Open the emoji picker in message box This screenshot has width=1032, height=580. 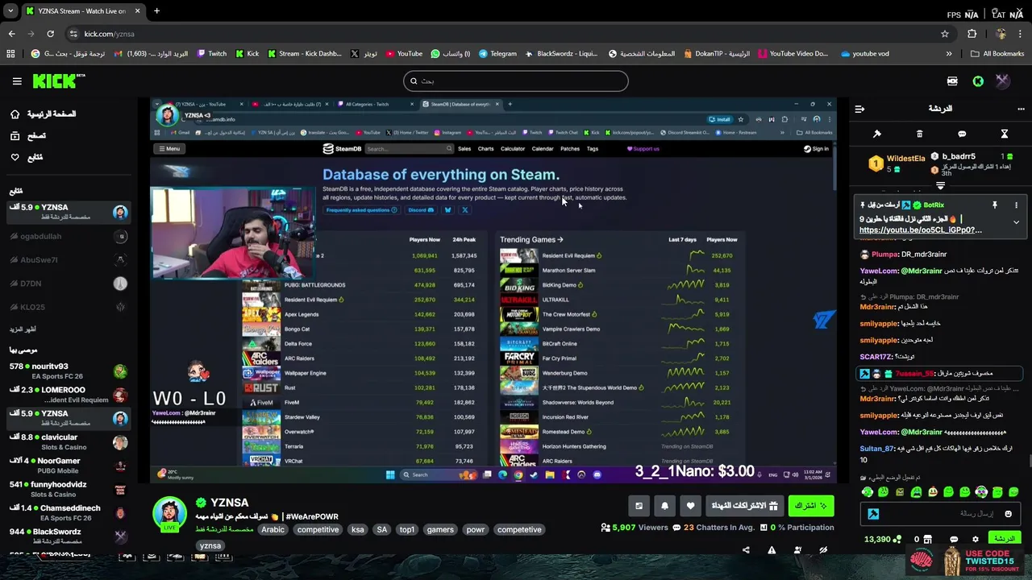[1008, 514]
